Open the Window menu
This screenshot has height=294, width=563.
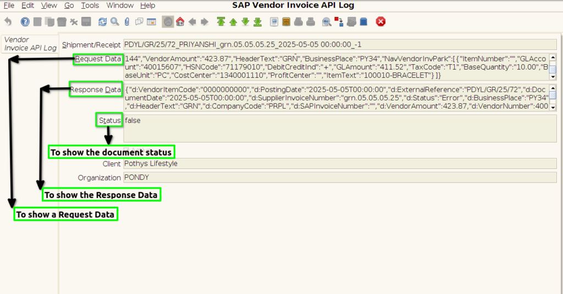(120, 5)
